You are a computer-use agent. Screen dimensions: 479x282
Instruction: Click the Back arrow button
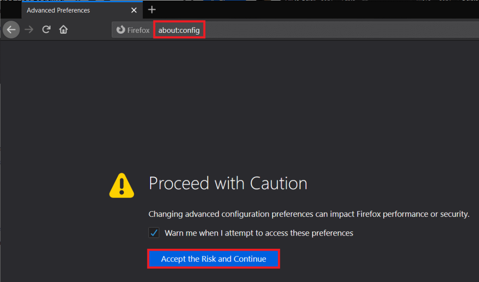pos(11,30)
